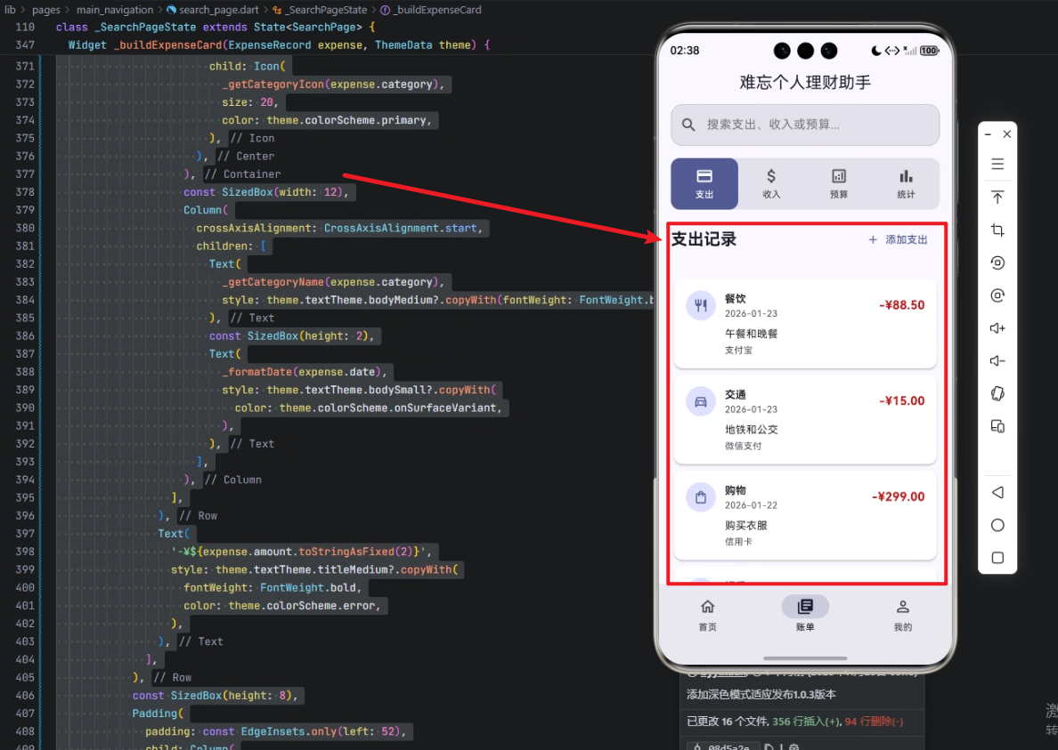The image size is (1058, 750).
Task: Switch to the 预算 tab
Action: (839, 183)
